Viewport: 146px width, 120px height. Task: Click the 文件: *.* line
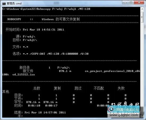pos(20,47)
